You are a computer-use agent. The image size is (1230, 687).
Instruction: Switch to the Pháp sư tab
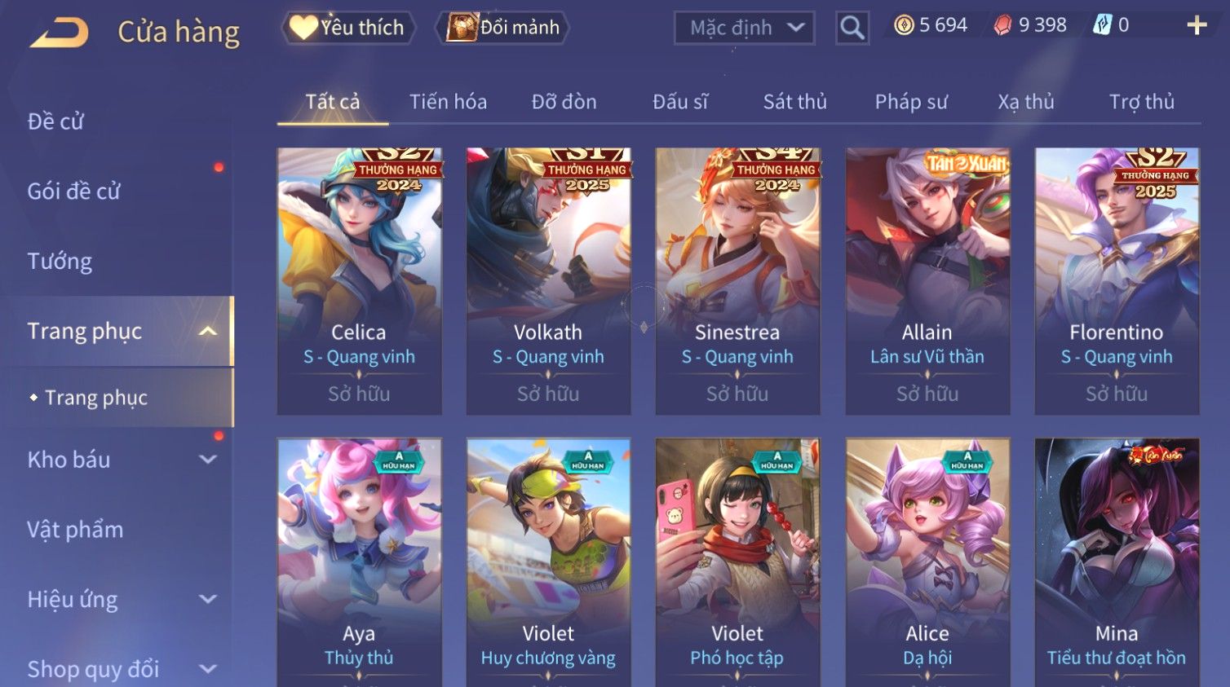[x=911, y=102]
